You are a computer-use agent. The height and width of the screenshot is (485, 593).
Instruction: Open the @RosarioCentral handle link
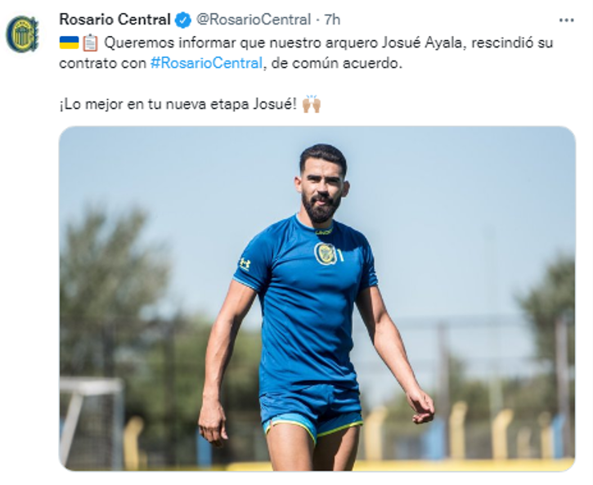coord(254,20)
